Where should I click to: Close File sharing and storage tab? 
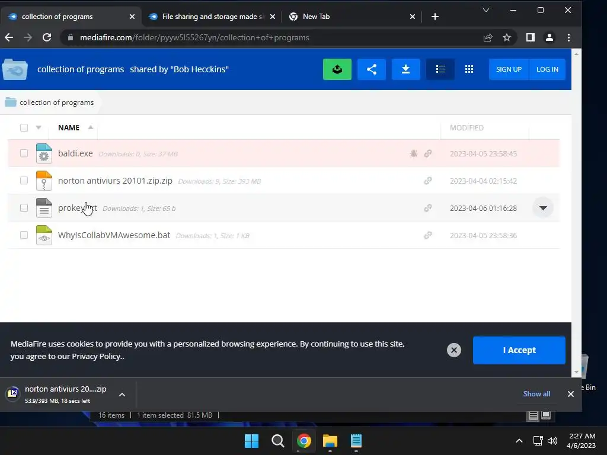coord(273,17)
